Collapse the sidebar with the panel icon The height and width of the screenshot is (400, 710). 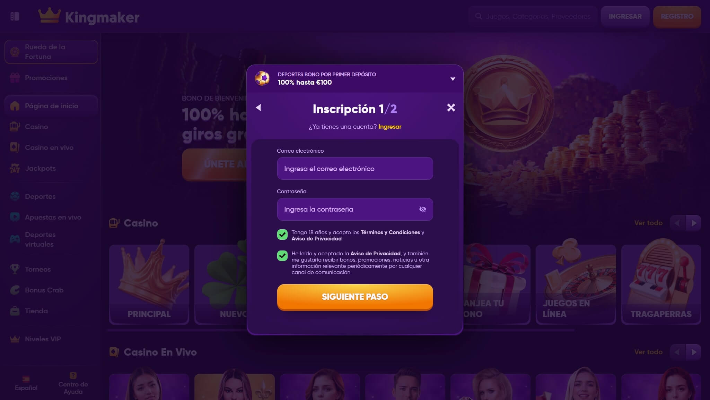click(15, 16)
